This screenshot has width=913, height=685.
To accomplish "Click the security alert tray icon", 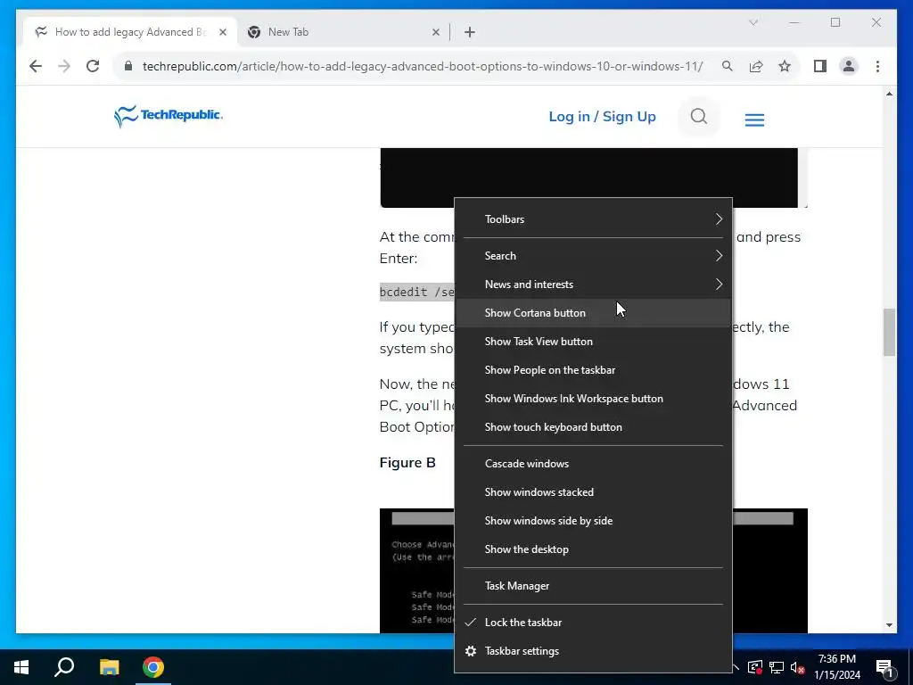I will [754, 667].
